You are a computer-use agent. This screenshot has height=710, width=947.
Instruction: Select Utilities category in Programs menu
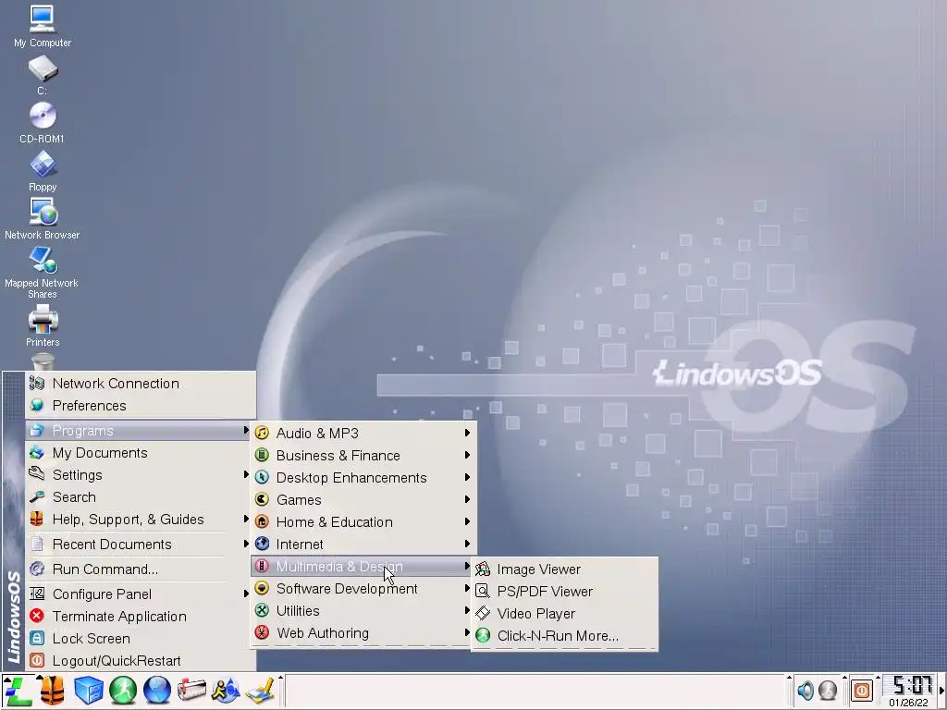[363, 610]
